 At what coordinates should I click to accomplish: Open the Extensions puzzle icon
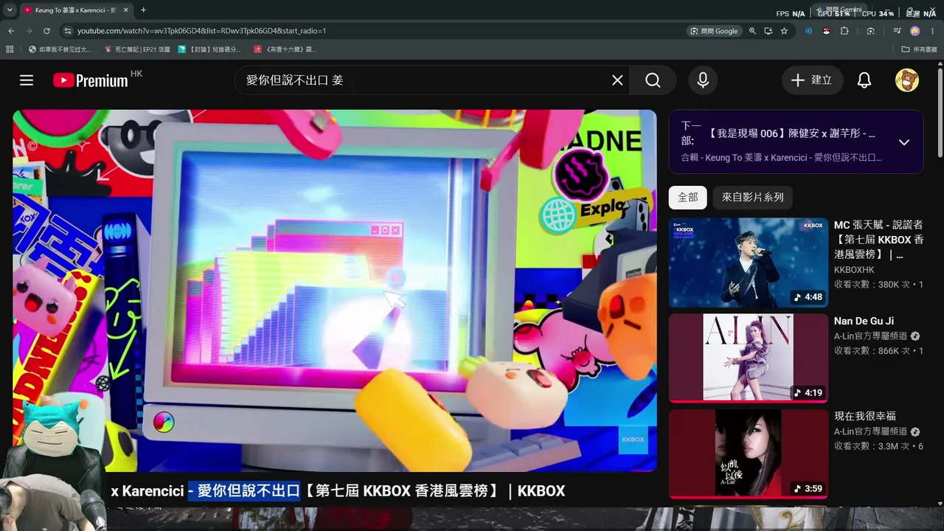[844, 31]
